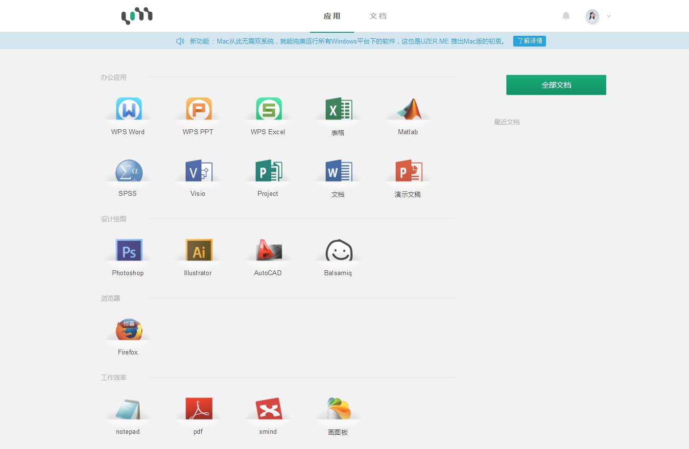This screenshot has width=689, height=449.
Task: Click the 办公应用 section heading
Action: pos(114,77)
